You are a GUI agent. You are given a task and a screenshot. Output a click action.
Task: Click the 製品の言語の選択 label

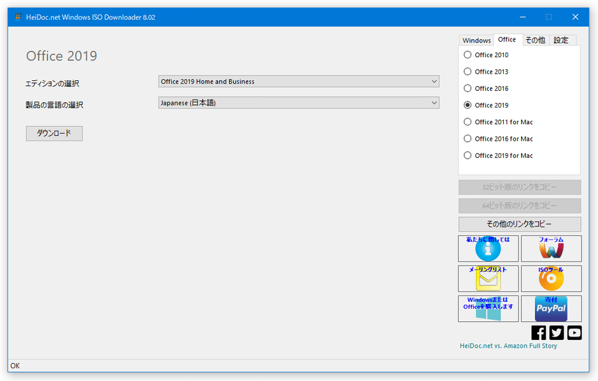[54, 105]
